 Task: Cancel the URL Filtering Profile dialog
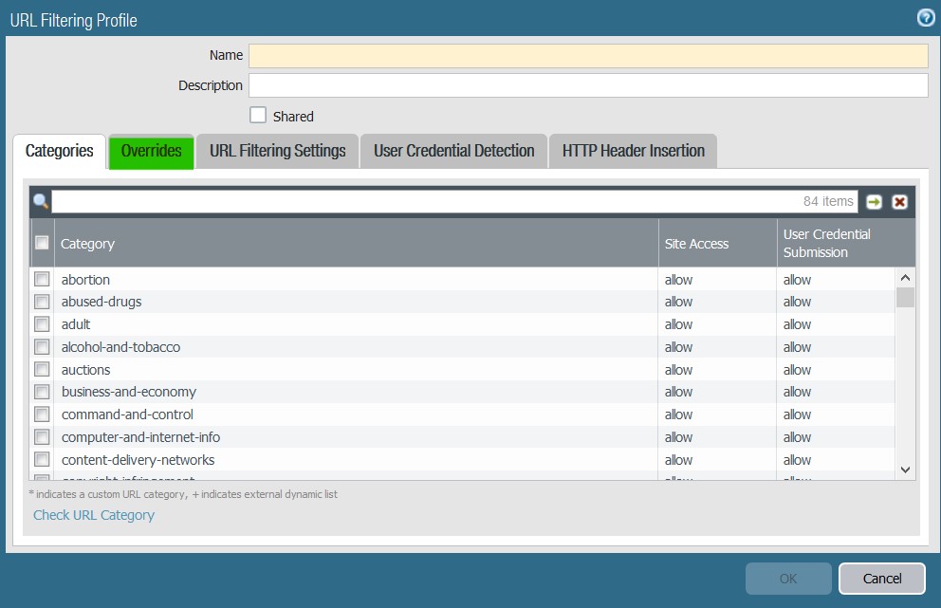pos(881,578)
